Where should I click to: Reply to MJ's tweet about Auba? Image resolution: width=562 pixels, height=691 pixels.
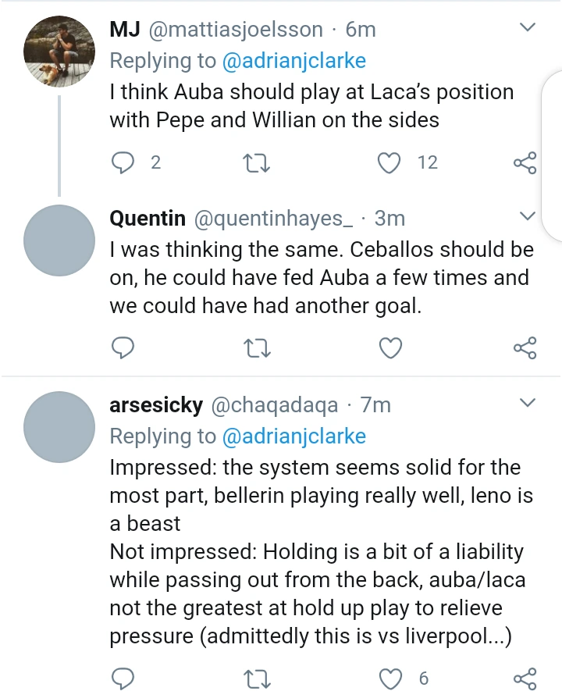[x=123, y=162]
